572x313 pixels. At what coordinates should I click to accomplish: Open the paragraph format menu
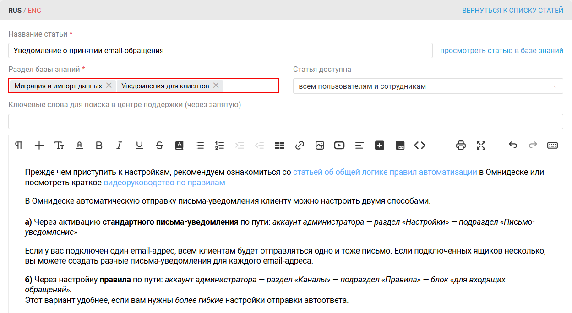19,146
